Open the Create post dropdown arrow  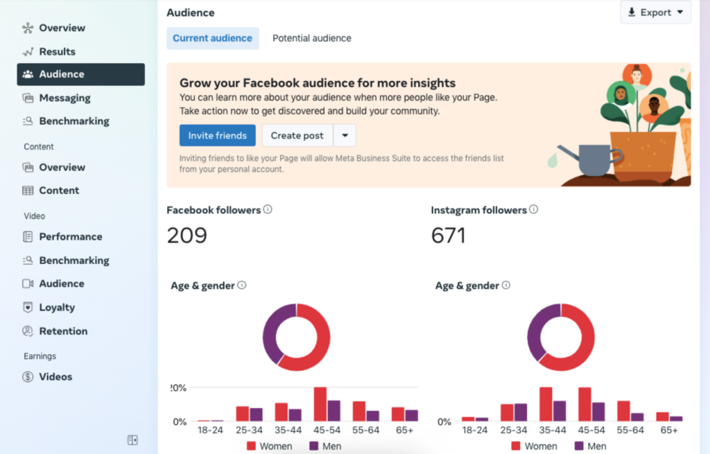(x=345, y=135)
